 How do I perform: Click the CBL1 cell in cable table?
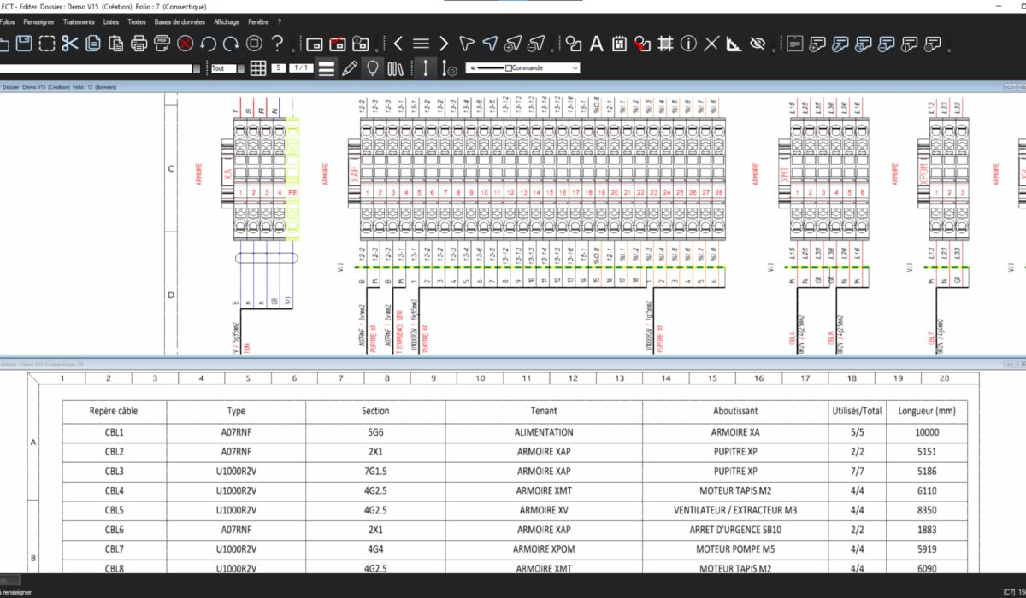point(114,432)
